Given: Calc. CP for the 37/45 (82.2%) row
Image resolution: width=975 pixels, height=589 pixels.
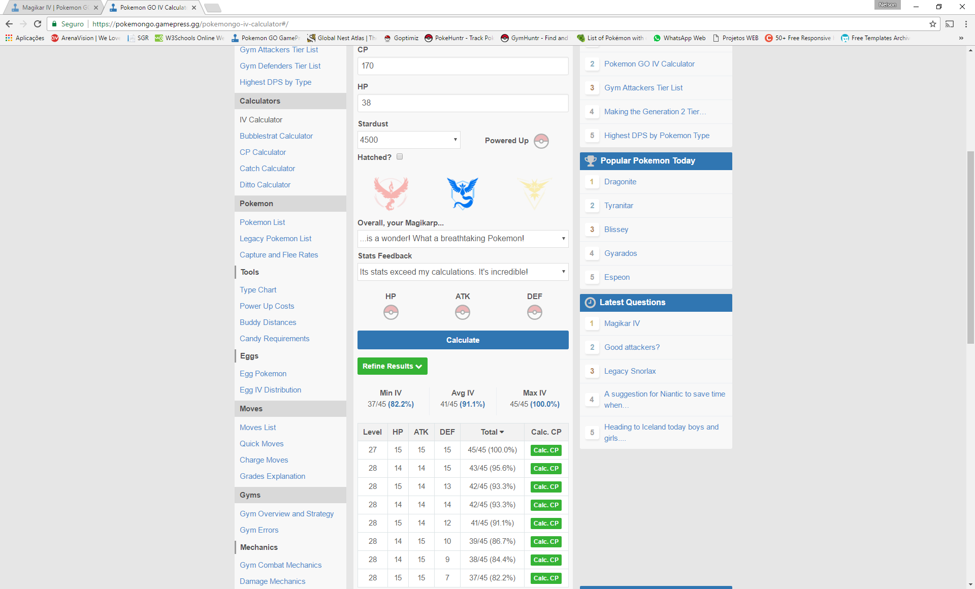Looking at the screenshot, I should coord(546,578).
